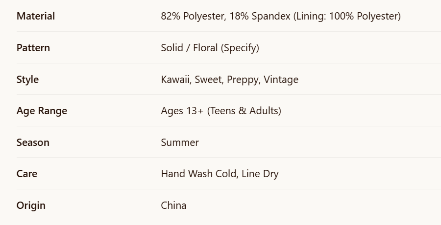Select the Age Range label
The height and width of the screenshot is (225, 441).
(x=42, y=111)
